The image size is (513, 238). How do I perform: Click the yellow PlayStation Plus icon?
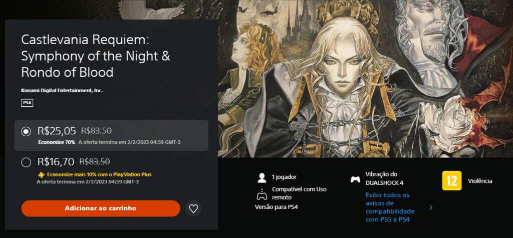click(42, 175)
